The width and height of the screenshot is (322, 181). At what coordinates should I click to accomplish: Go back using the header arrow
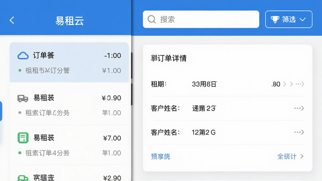point(12,20)
